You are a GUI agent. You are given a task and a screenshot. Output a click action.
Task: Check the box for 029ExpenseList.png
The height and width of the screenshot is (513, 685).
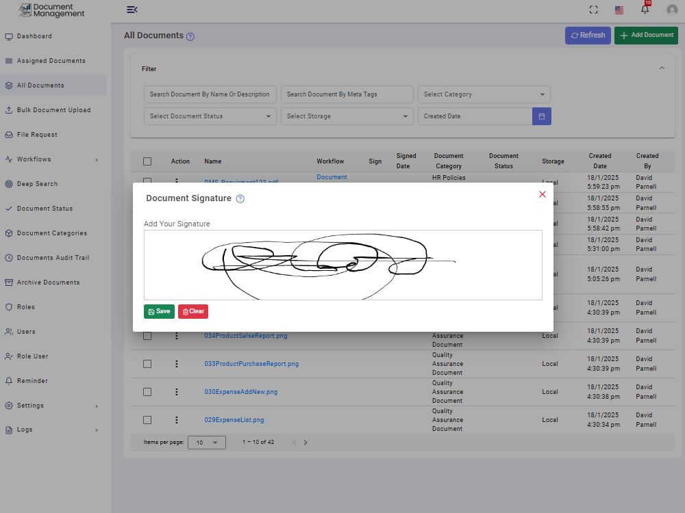pyautogui.click(x=147, y=420)
